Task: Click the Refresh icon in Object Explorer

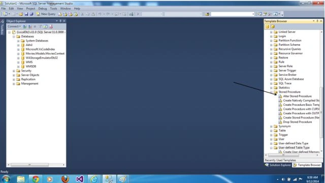Action: 45,26
